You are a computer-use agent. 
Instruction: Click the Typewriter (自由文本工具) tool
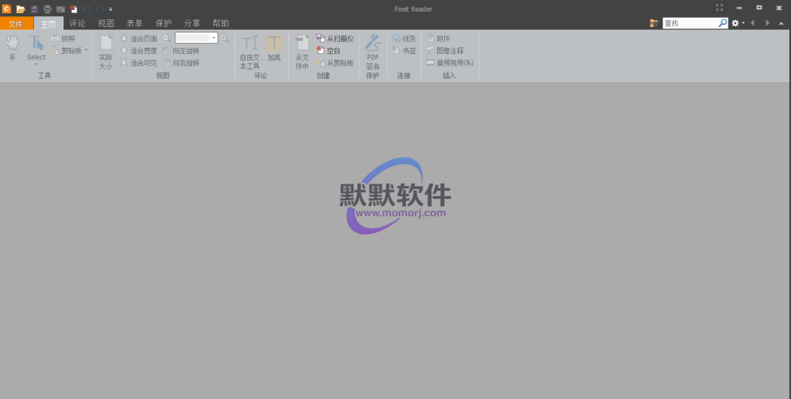click(250, 52)
